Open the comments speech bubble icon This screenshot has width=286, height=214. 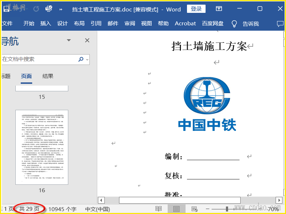click(x=280, y=24)
